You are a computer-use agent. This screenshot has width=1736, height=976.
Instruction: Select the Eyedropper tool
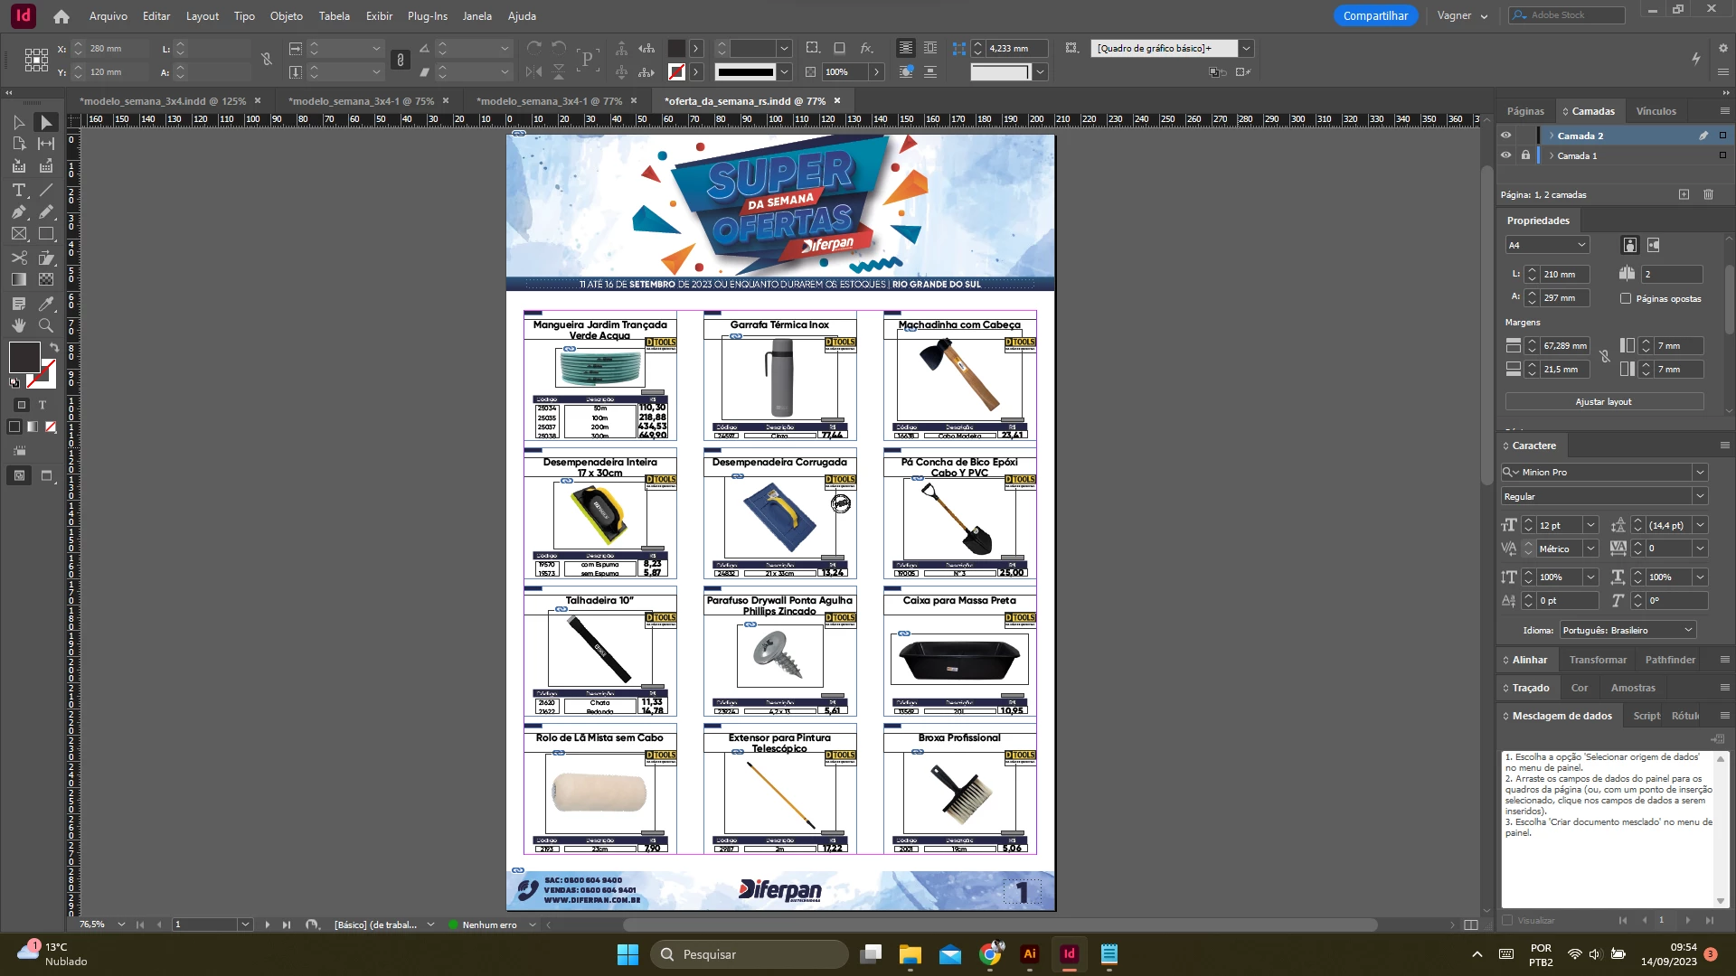pyautogui.click(x=46, y=304)
